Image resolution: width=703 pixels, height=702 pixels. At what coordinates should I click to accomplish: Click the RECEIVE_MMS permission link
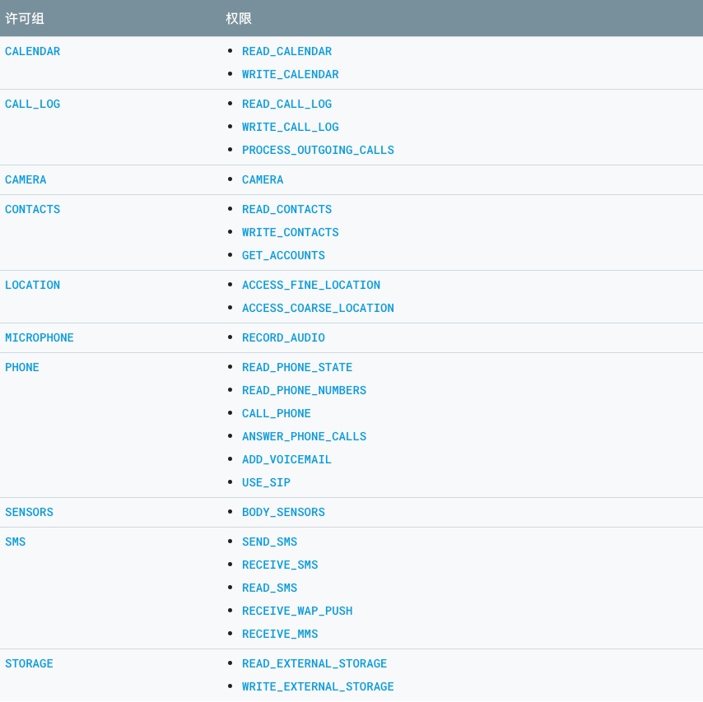point(280,634)
